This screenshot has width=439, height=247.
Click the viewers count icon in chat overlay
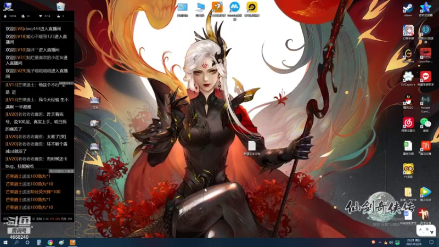click(25, 16)
